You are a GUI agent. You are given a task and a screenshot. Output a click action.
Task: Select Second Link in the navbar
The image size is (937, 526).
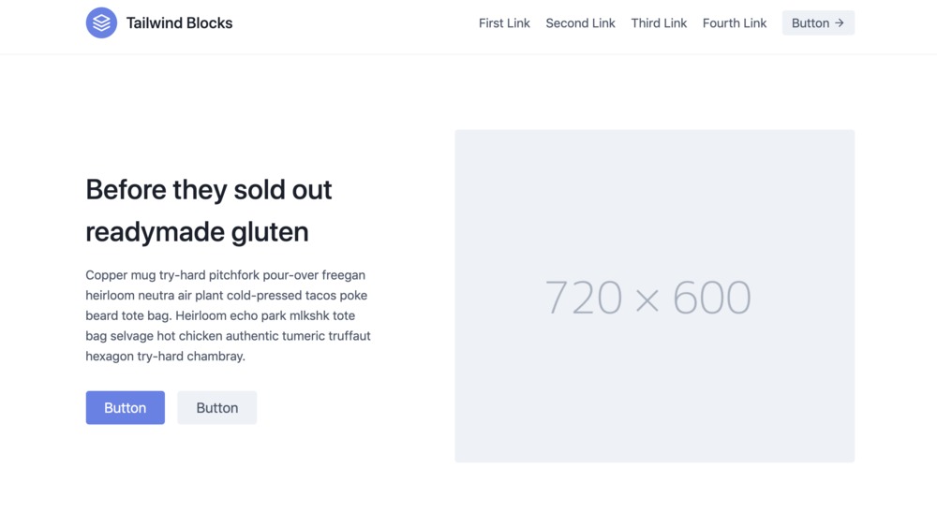coord(580,23)
